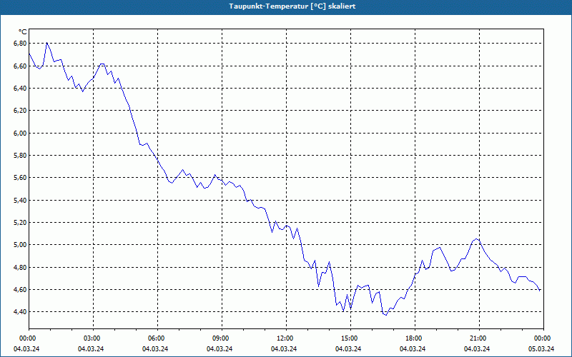Pick the 15:00 time axis label
Viewport: 572px width, 357px height.
point(349,338)
